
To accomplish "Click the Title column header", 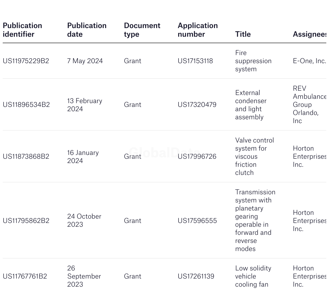I will pos(243,34).
